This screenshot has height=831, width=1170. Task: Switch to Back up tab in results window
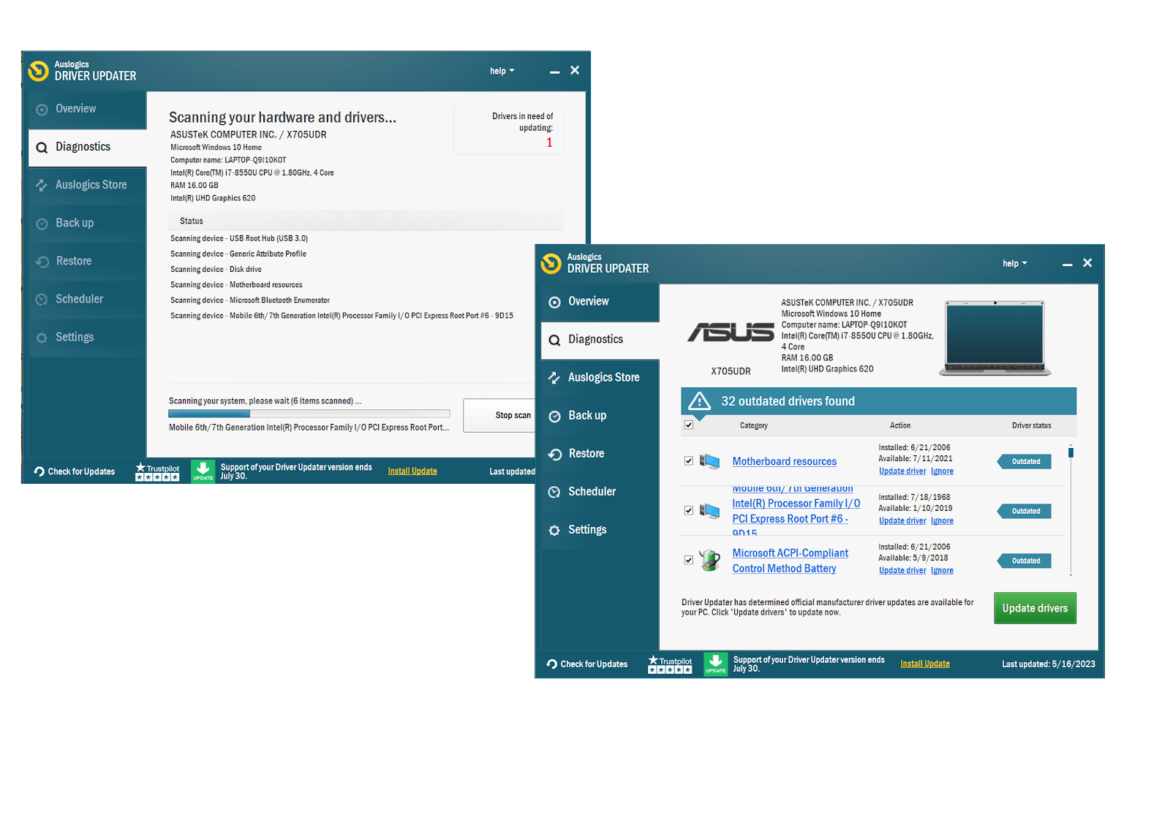[x=600, y=416]
